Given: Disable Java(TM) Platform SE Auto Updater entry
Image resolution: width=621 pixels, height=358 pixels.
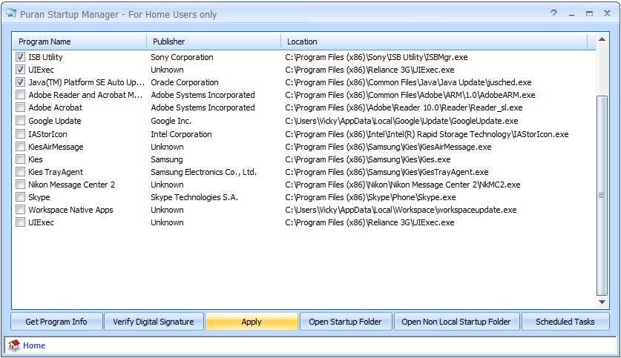Looking at the screenshot, I should click(20, 82).
